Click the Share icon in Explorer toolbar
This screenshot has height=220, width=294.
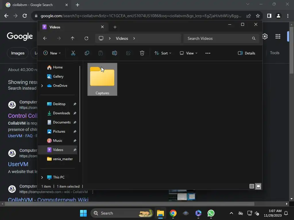tap(128, 53)
